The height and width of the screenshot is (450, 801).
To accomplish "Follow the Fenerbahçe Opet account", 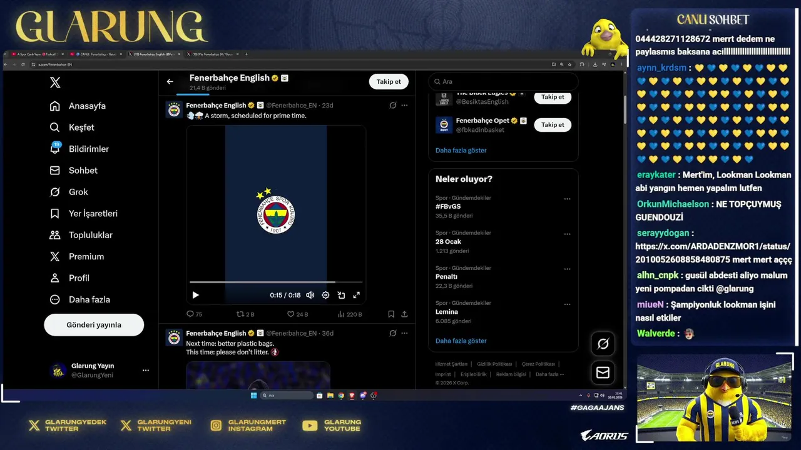I will click(553, 125).
